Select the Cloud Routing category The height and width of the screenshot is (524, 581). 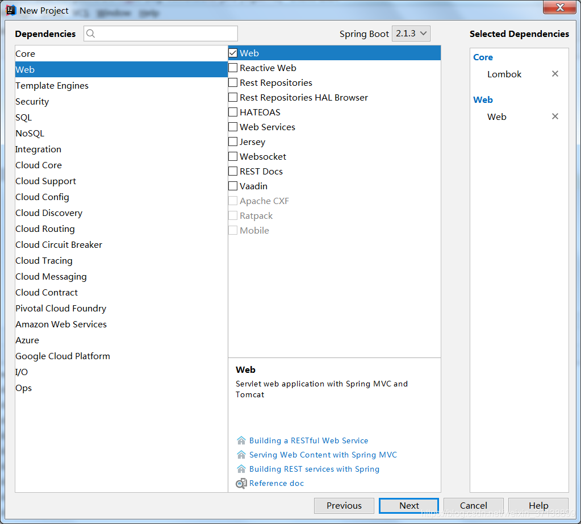tap(121, 229)
